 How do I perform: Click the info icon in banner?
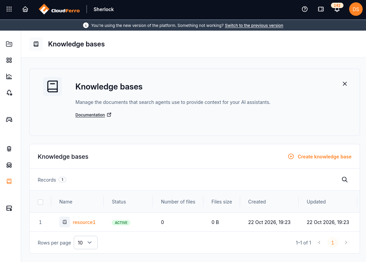[86, 25]
